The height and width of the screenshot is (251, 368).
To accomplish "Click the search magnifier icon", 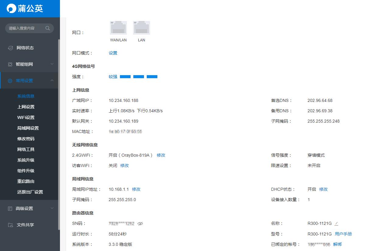I will click(48, 28).
